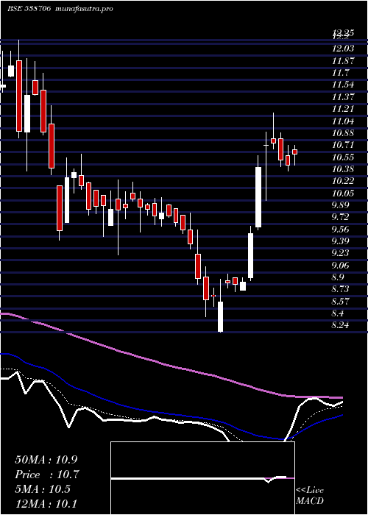Click the Price : 10.7 readout
This screenshot has width=368, height=515.
point(47,475)
